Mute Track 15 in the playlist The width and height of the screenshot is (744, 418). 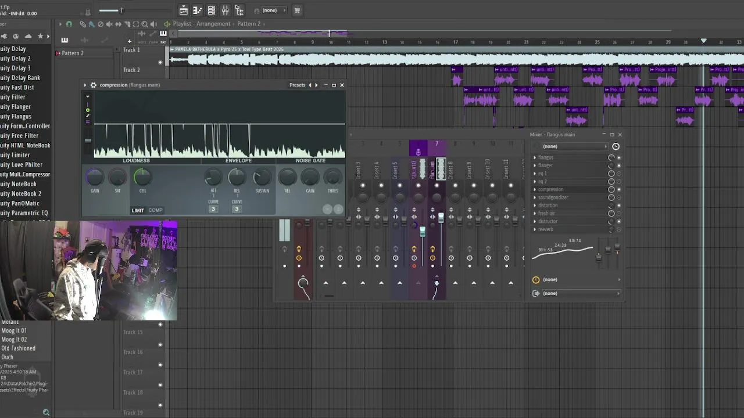pyautogui.click(x=160, y=345)
